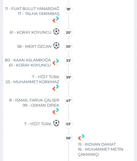Click the goal ball icon beside Koray Koyuncu
137x161 pixels.
[x=56, y=32]
